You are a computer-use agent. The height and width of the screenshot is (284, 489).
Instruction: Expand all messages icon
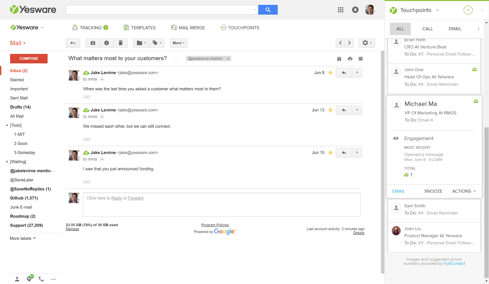(339, 59)
